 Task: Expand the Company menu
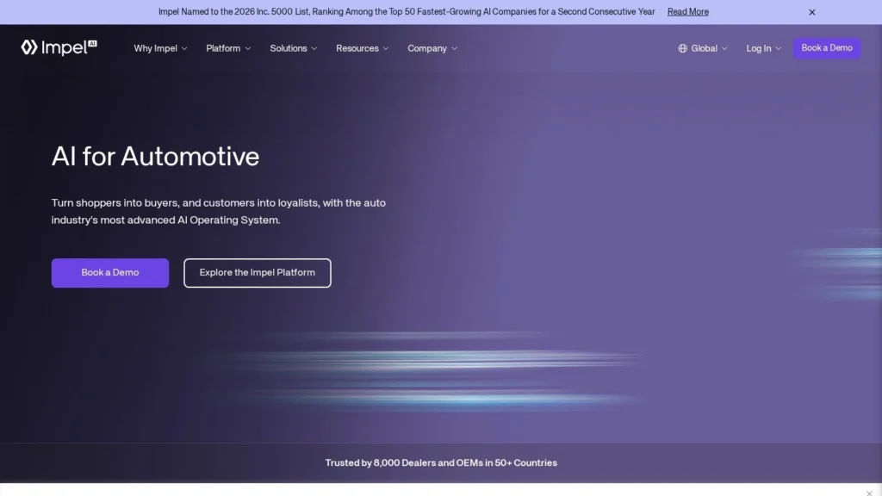point(432,48)
